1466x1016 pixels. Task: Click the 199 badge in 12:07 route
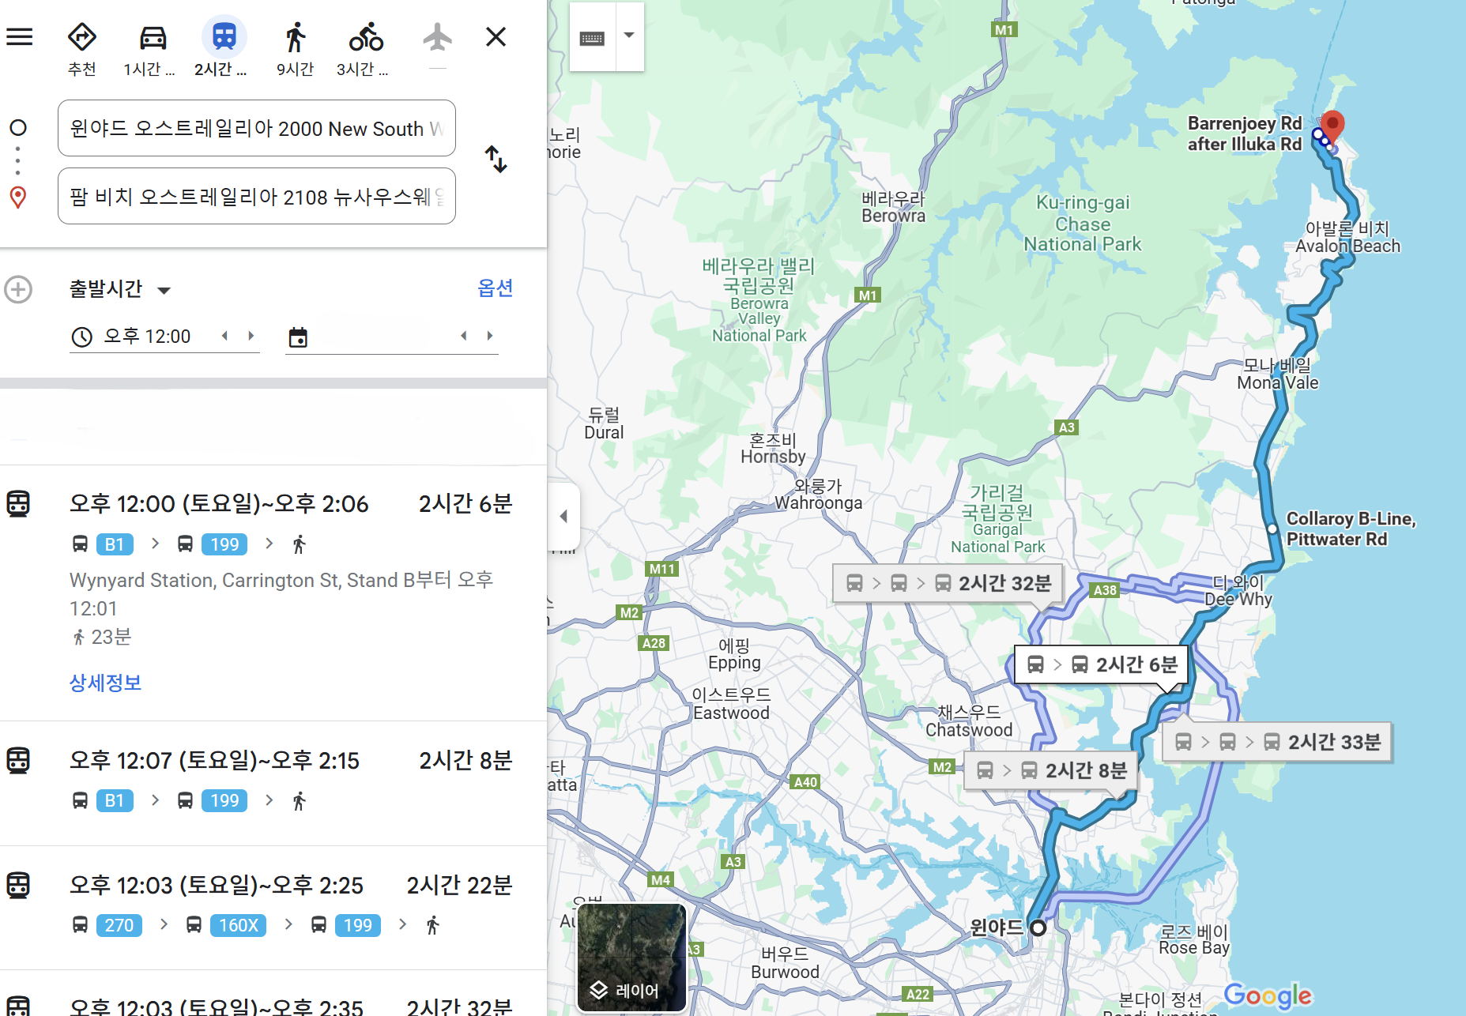(x=224, y=800)
